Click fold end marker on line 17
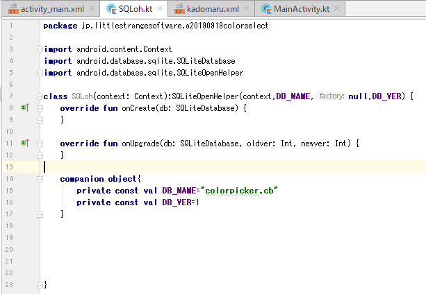Image resolution: width=426 pixels, height=294 pixels. [40, 214]
